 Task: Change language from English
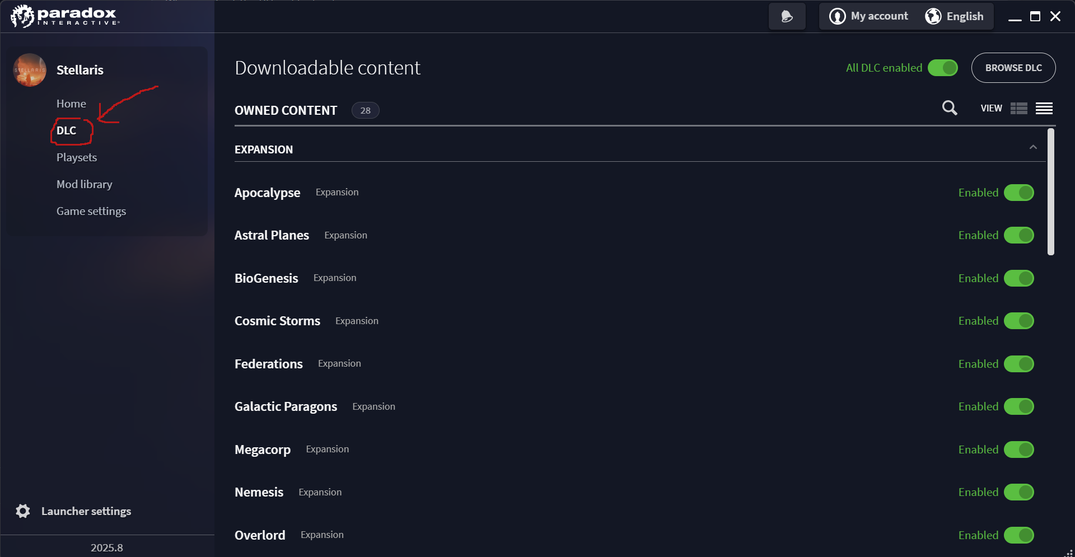(x=965, y=16)
